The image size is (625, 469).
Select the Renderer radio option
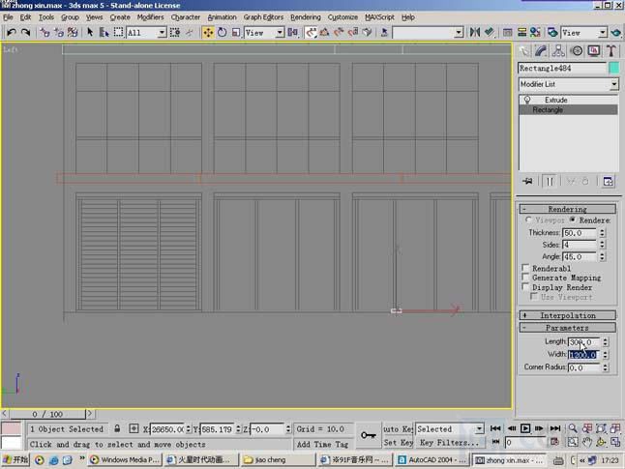click(x=573, y=220)
